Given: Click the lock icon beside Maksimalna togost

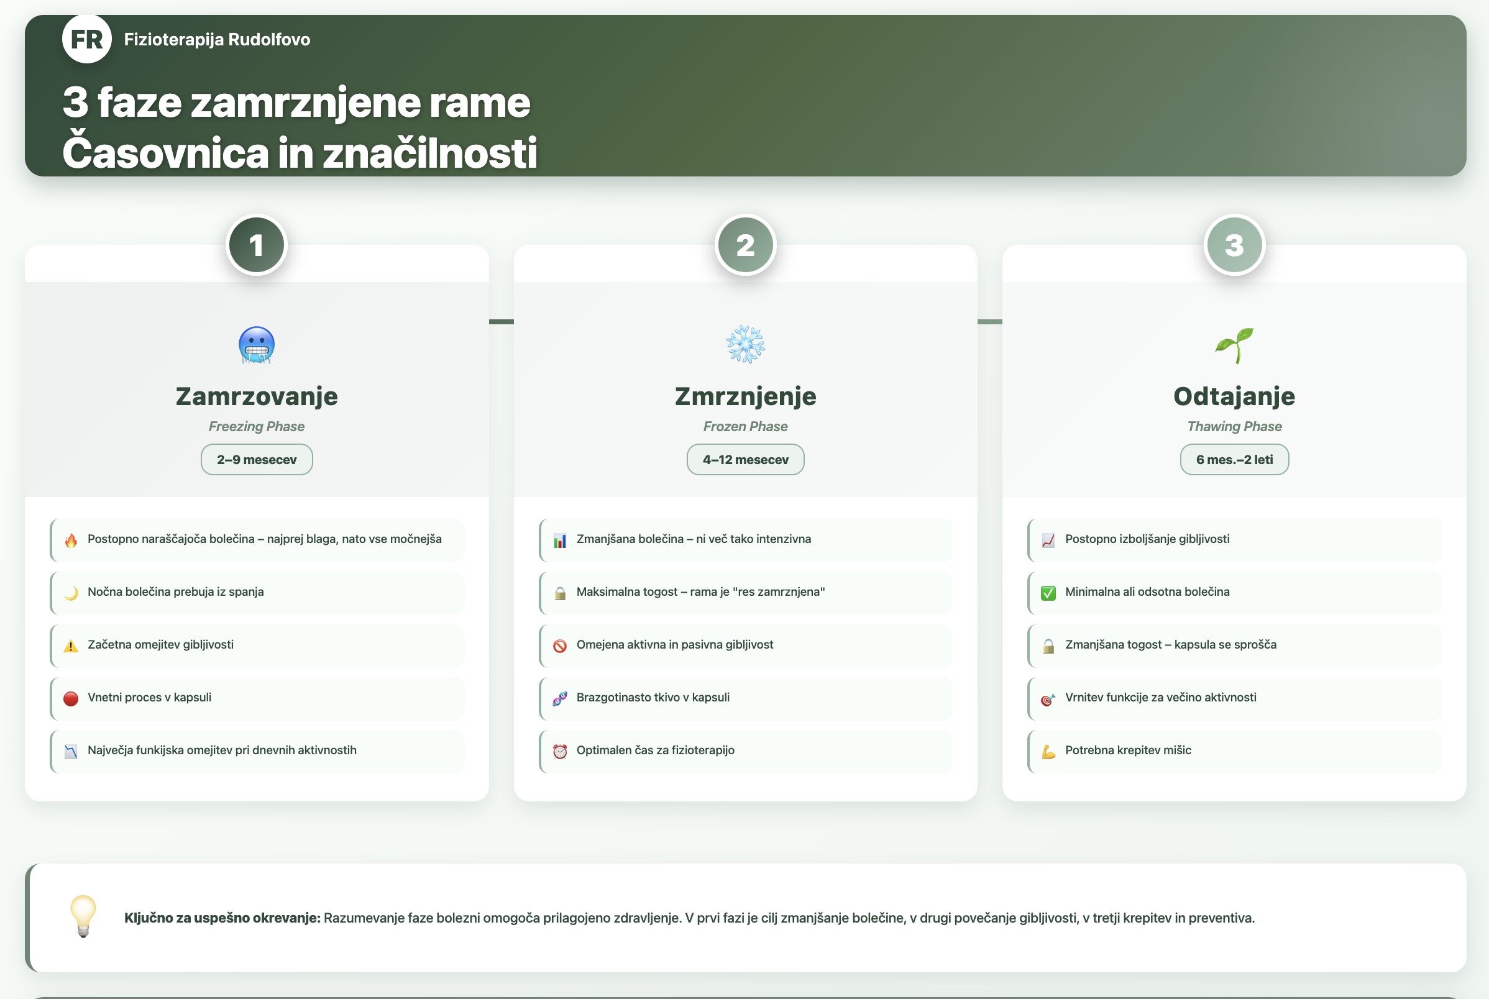Looking at the screenshot, I should (560, 593).
